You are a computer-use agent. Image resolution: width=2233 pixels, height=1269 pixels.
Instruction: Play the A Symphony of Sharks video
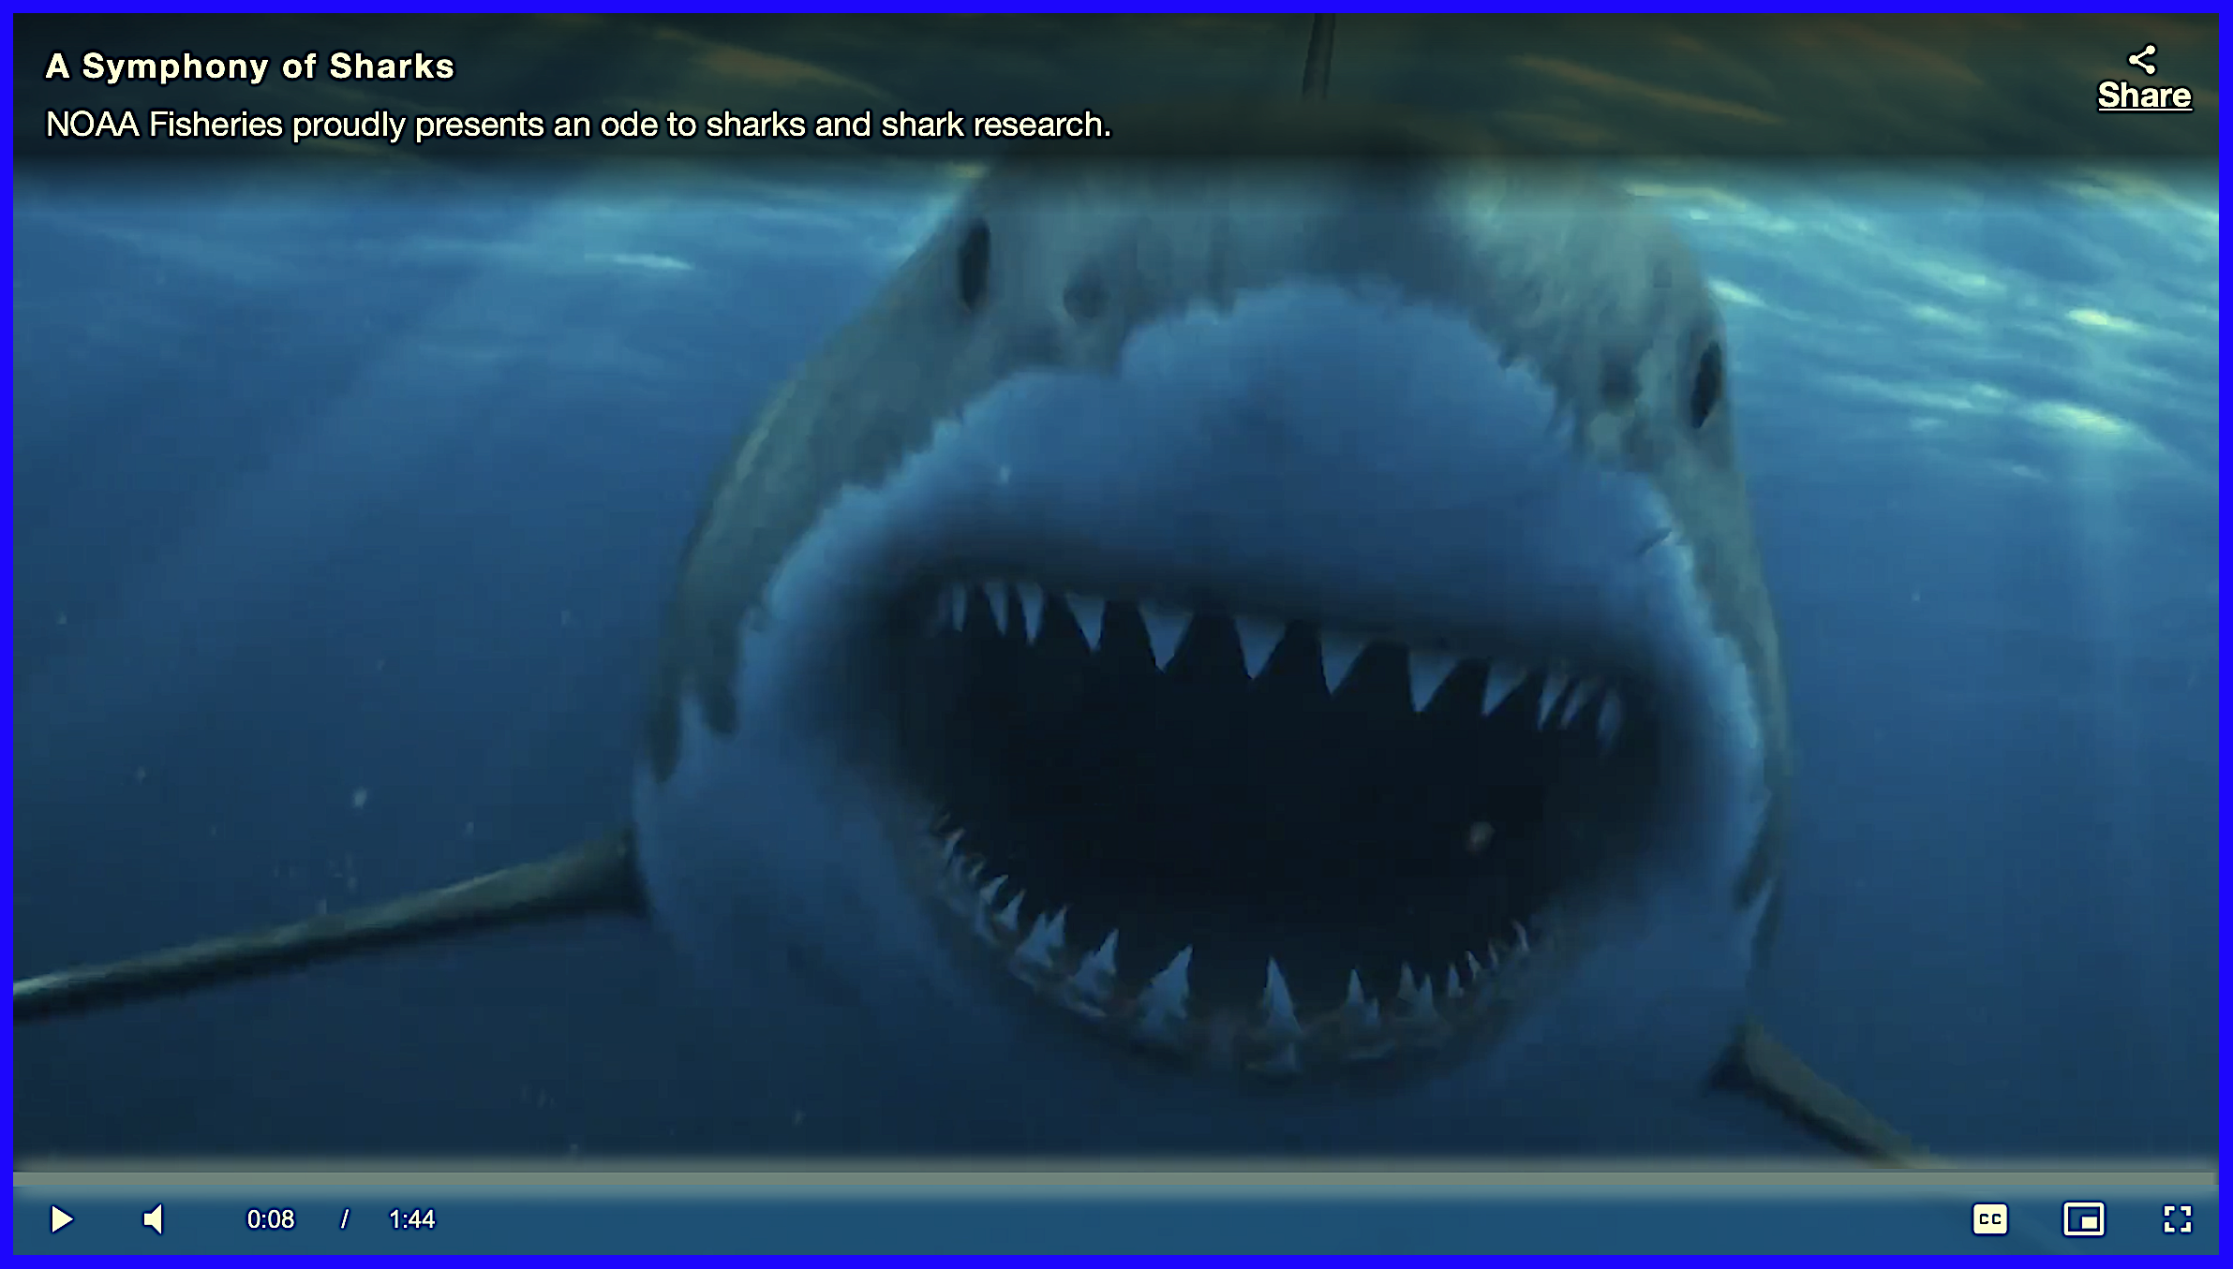(62, 1219)
